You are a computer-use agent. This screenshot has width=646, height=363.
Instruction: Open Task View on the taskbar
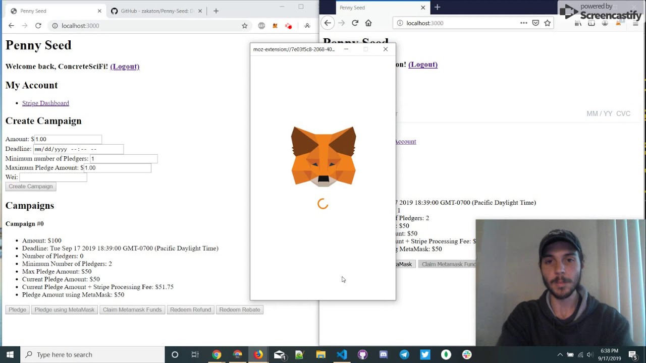(195, 354)
